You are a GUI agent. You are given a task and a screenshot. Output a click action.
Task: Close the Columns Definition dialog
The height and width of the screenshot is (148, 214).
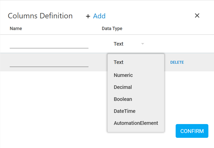click(x=197, y=16)
